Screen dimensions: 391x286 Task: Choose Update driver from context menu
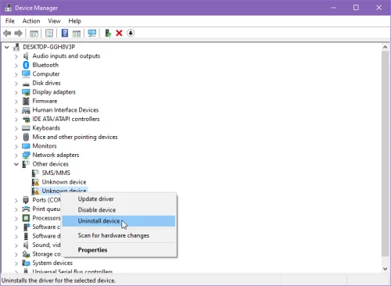[x=119, y=199]
